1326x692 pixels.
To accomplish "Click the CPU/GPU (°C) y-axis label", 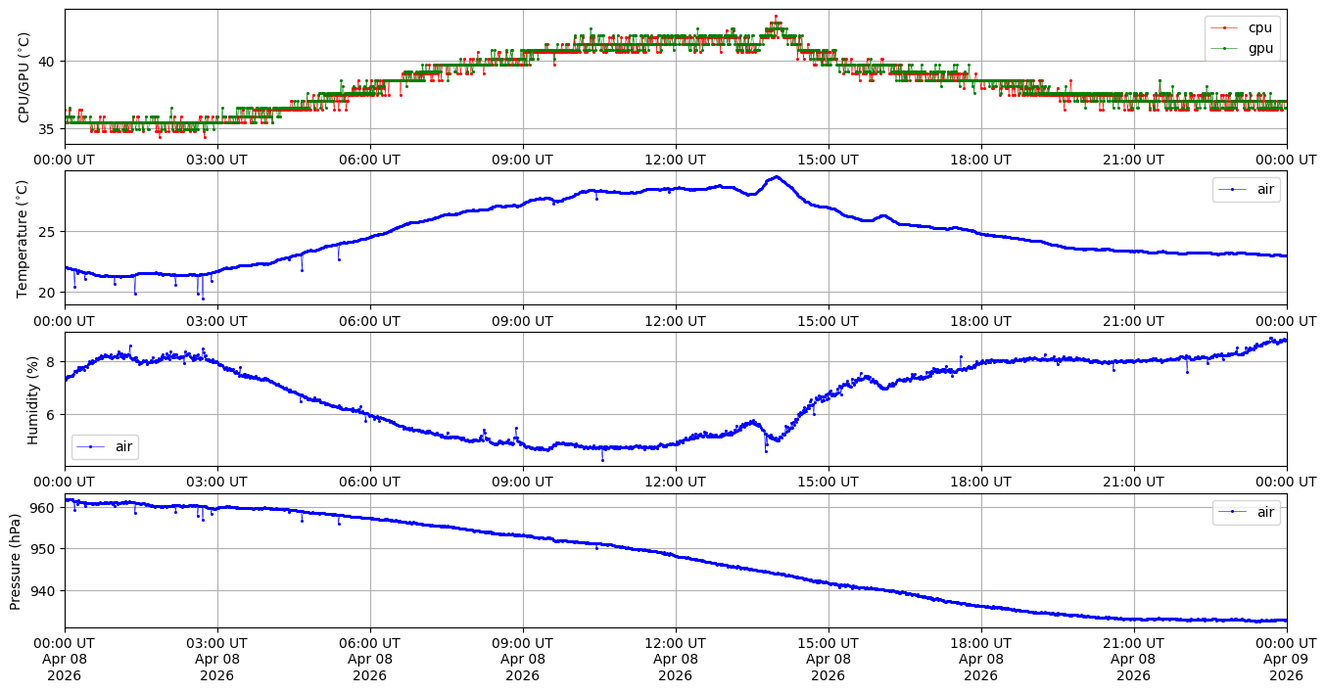I will 24,77.
